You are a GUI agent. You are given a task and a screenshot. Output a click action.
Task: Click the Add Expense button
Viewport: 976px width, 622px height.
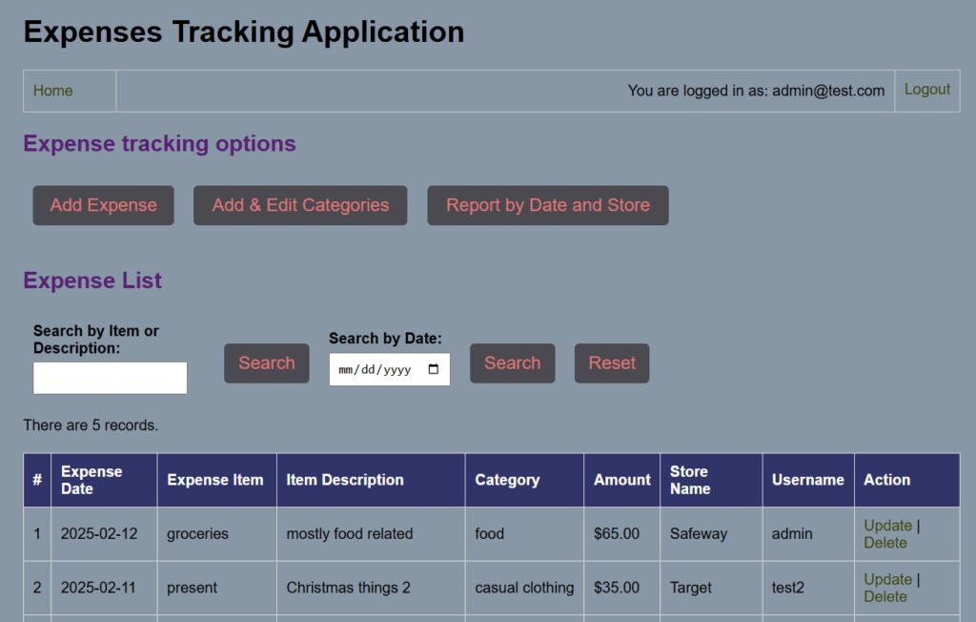[103, 204]
